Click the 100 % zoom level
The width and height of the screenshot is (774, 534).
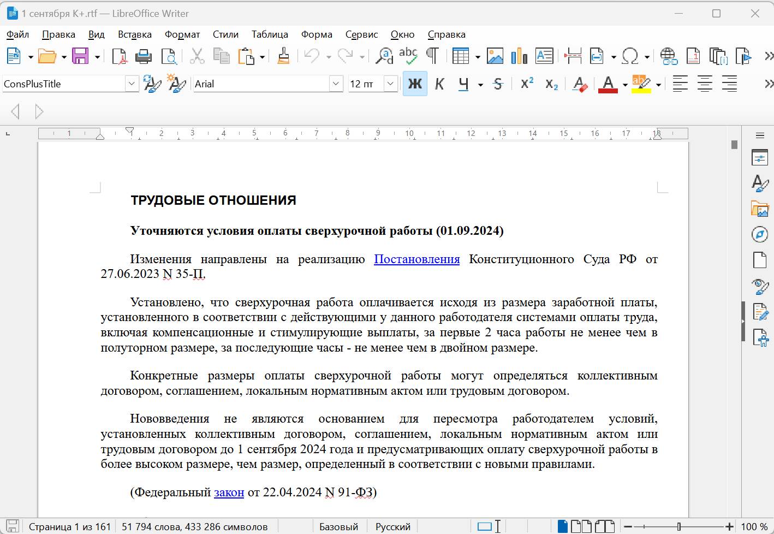point(754,527)
